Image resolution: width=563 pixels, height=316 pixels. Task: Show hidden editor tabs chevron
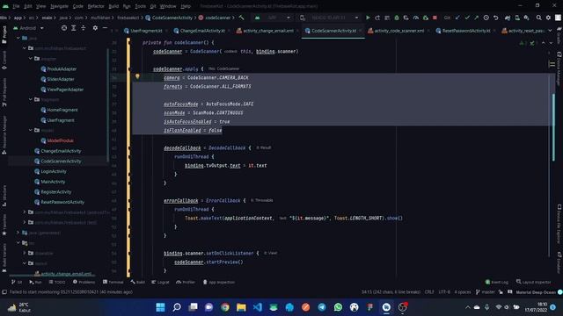tap(550, 31)
